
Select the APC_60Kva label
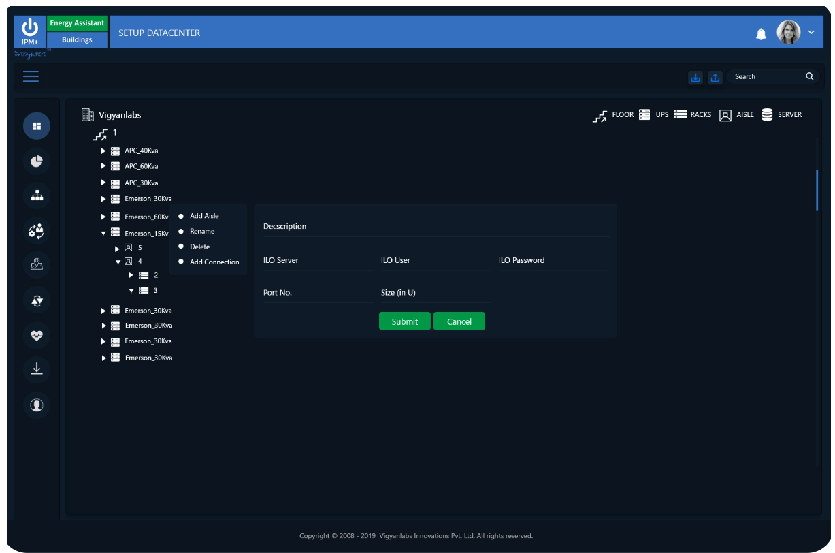click(x=142, y=166)
